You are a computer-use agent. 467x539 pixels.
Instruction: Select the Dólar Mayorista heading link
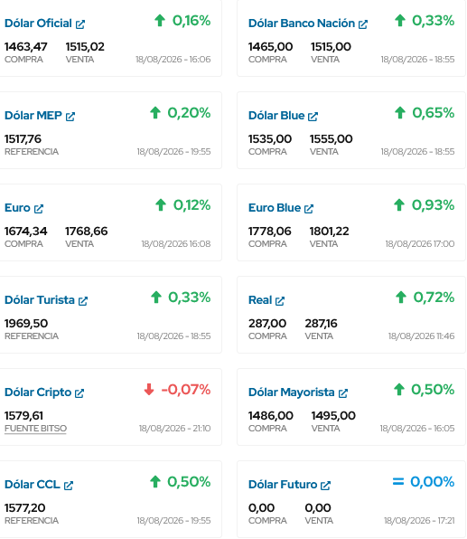click(291, 392)
